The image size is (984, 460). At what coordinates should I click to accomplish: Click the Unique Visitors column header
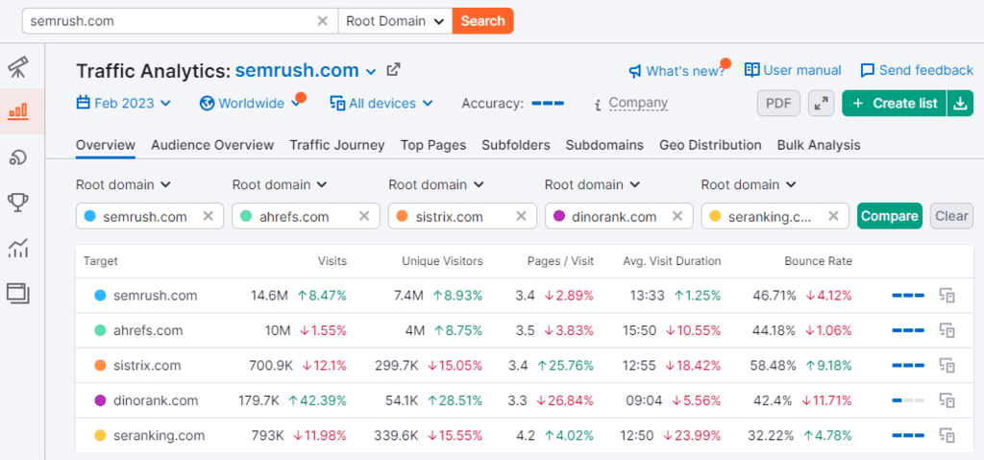pos(442,261)
